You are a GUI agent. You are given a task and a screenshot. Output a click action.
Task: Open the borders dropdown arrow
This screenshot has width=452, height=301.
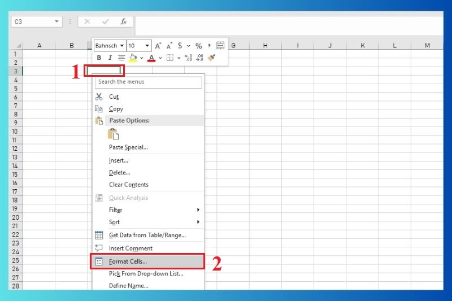[x=179, y=58]
